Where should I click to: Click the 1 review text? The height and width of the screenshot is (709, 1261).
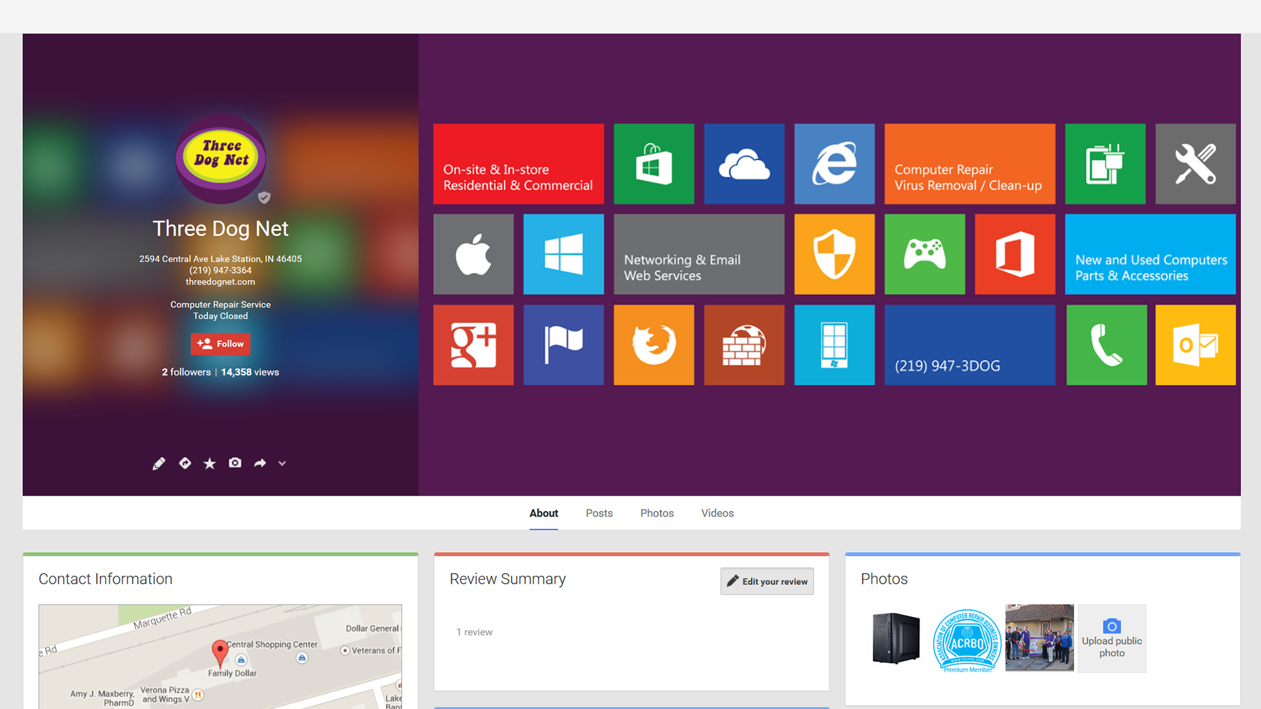474,632
